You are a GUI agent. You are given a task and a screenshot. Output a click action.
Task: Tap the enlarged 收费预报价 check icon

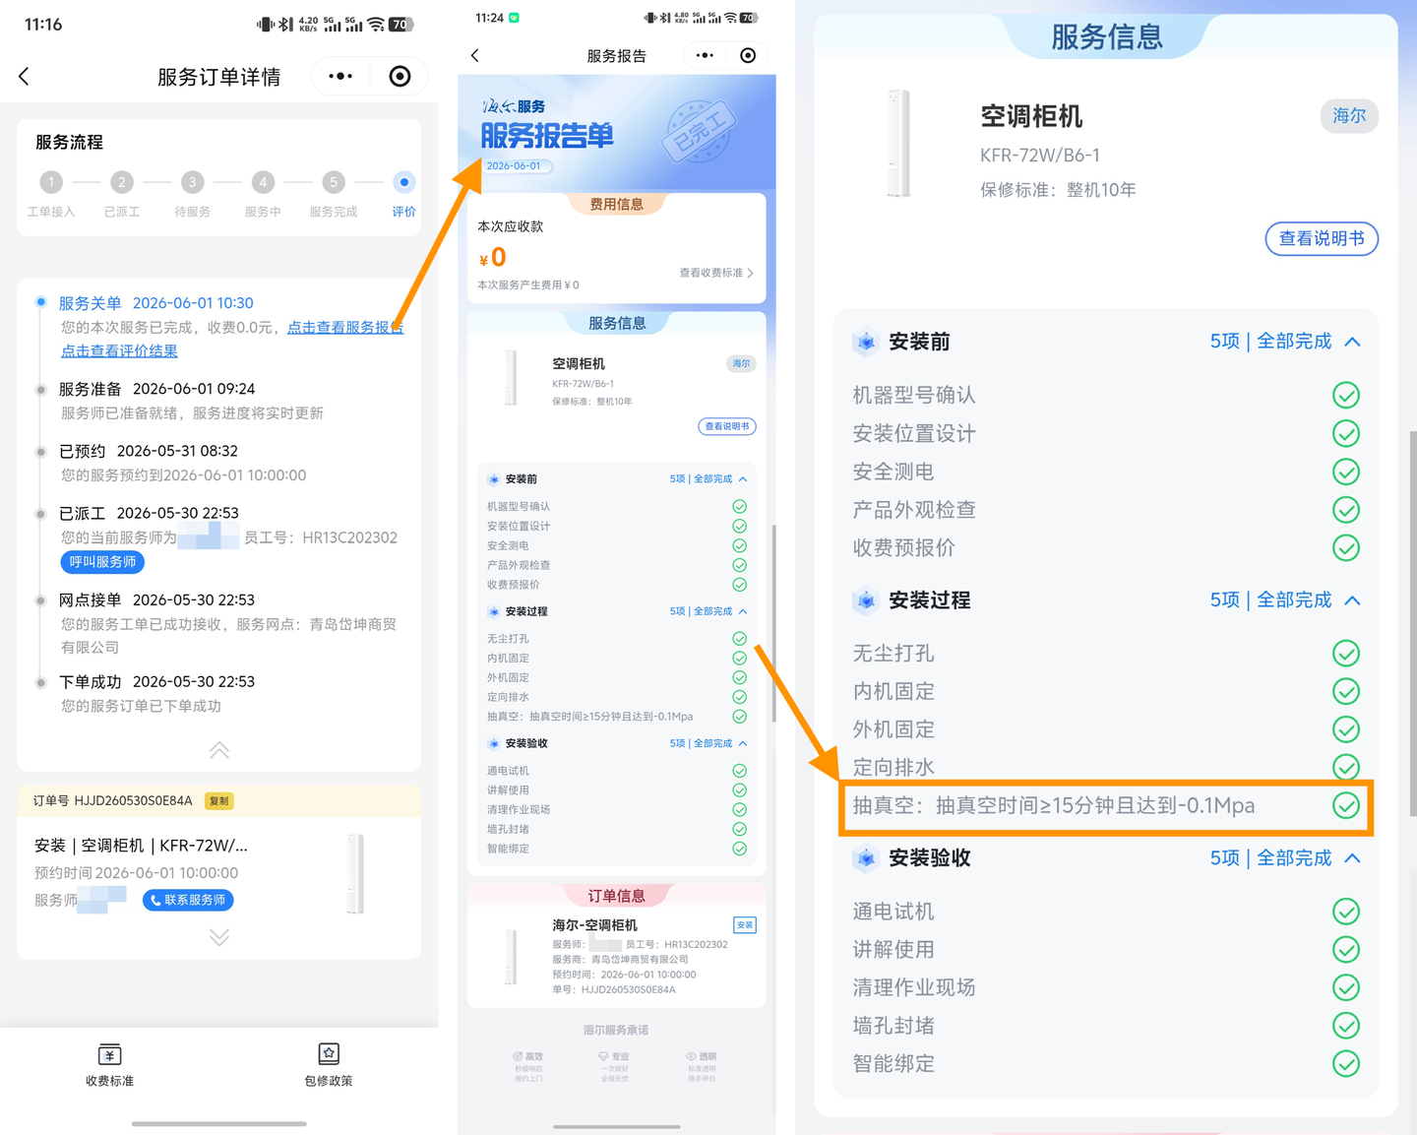tap(1346, 547)
